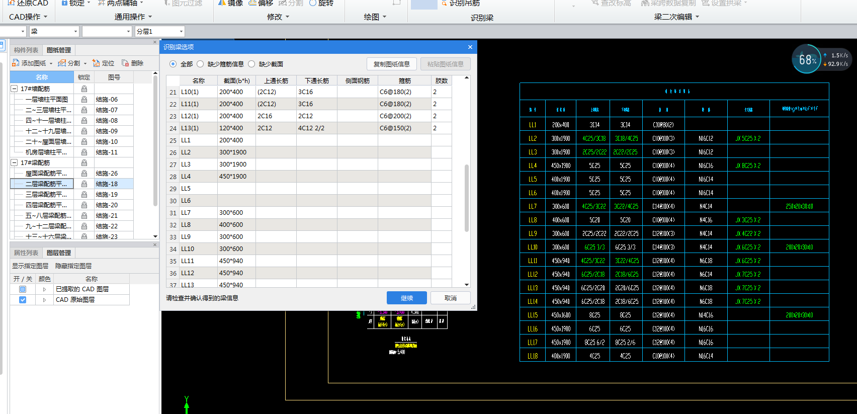The height and width of the screenshot is (414, 857).
Task: Click the 分割 drawing split icon in panel
Action: [x=62, y=63]
